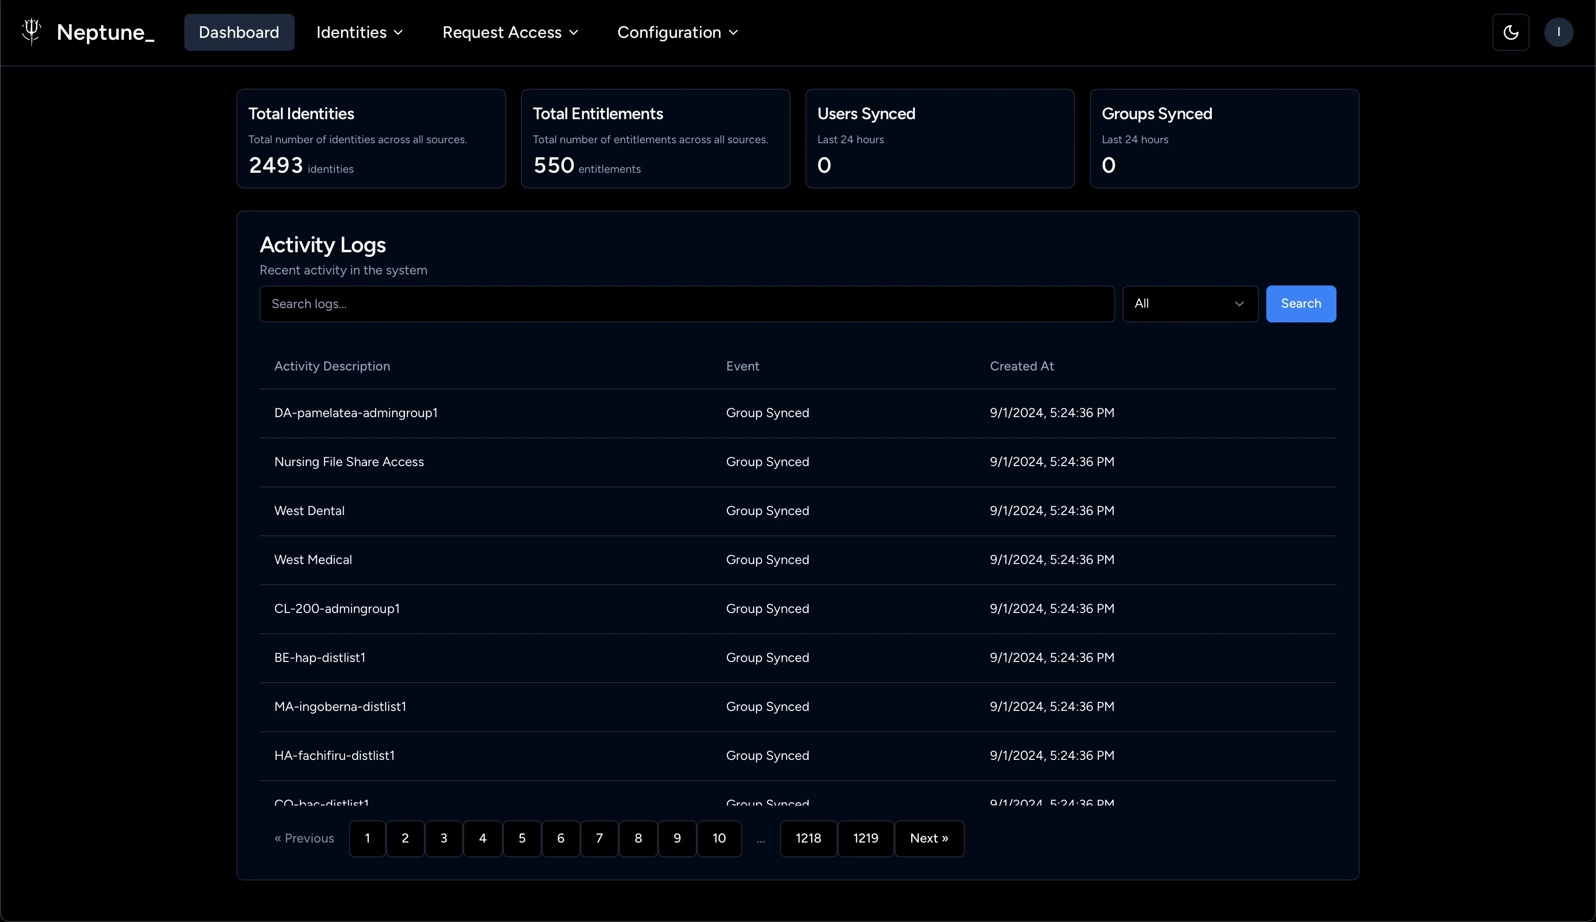Select the West Dental log entry

click(x=798, y=511)
